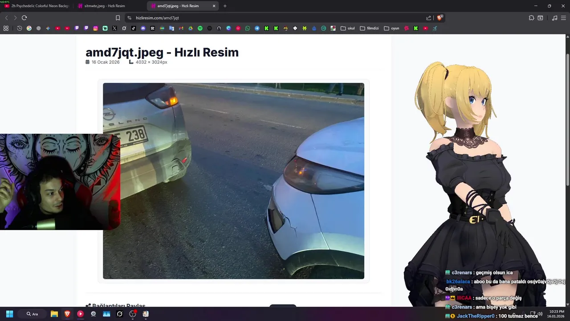Open the Discord bookmark
Screen dimensions: 570x321
click(x=143, y=28)
